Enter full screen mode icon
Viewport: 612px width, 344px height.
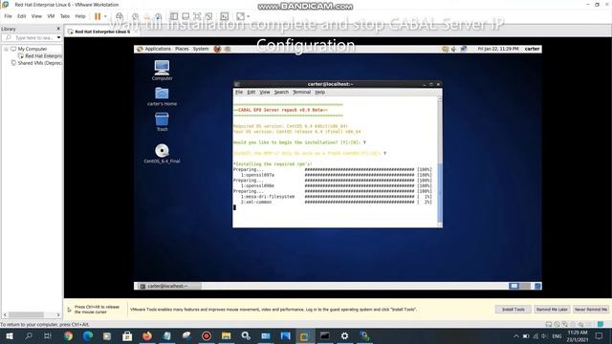(x=197, y=16)
